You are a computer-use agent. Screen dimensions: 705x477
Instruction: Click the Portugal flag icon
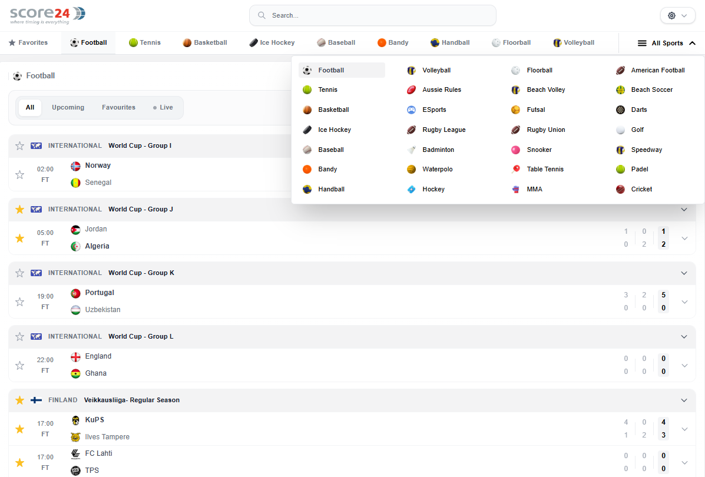(x=75, y=293)
